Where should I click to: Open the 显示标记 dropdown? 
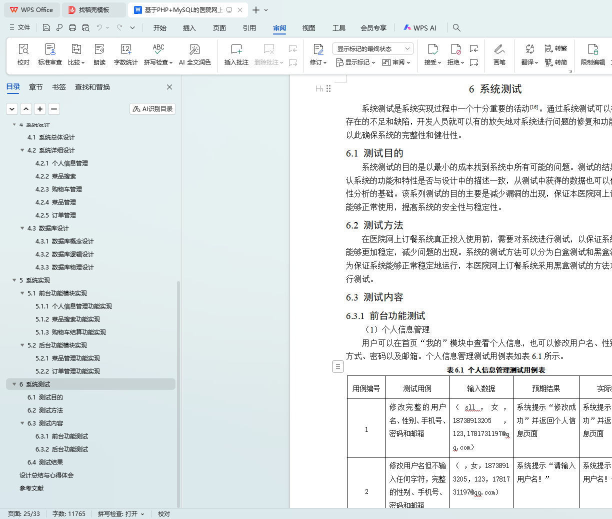tap(355, 62)
